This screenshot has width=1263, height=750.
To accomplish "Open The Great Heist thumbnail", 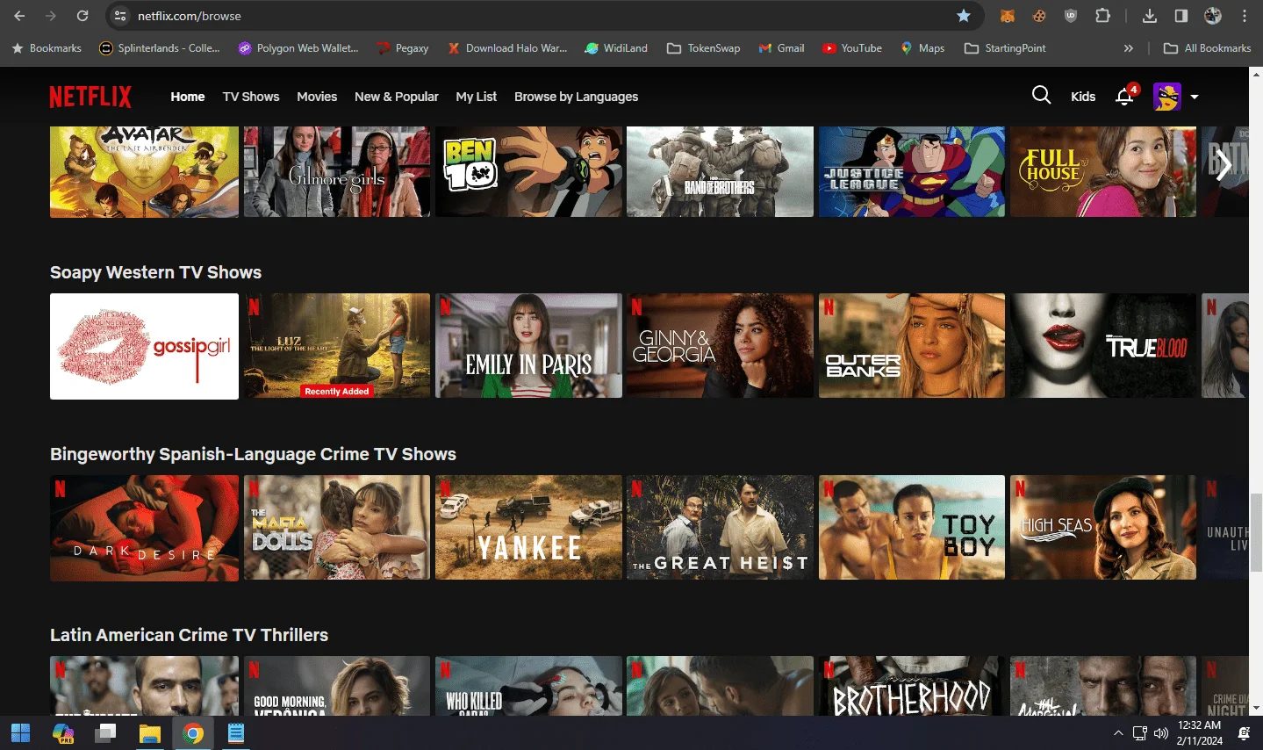I will point(720,528).
